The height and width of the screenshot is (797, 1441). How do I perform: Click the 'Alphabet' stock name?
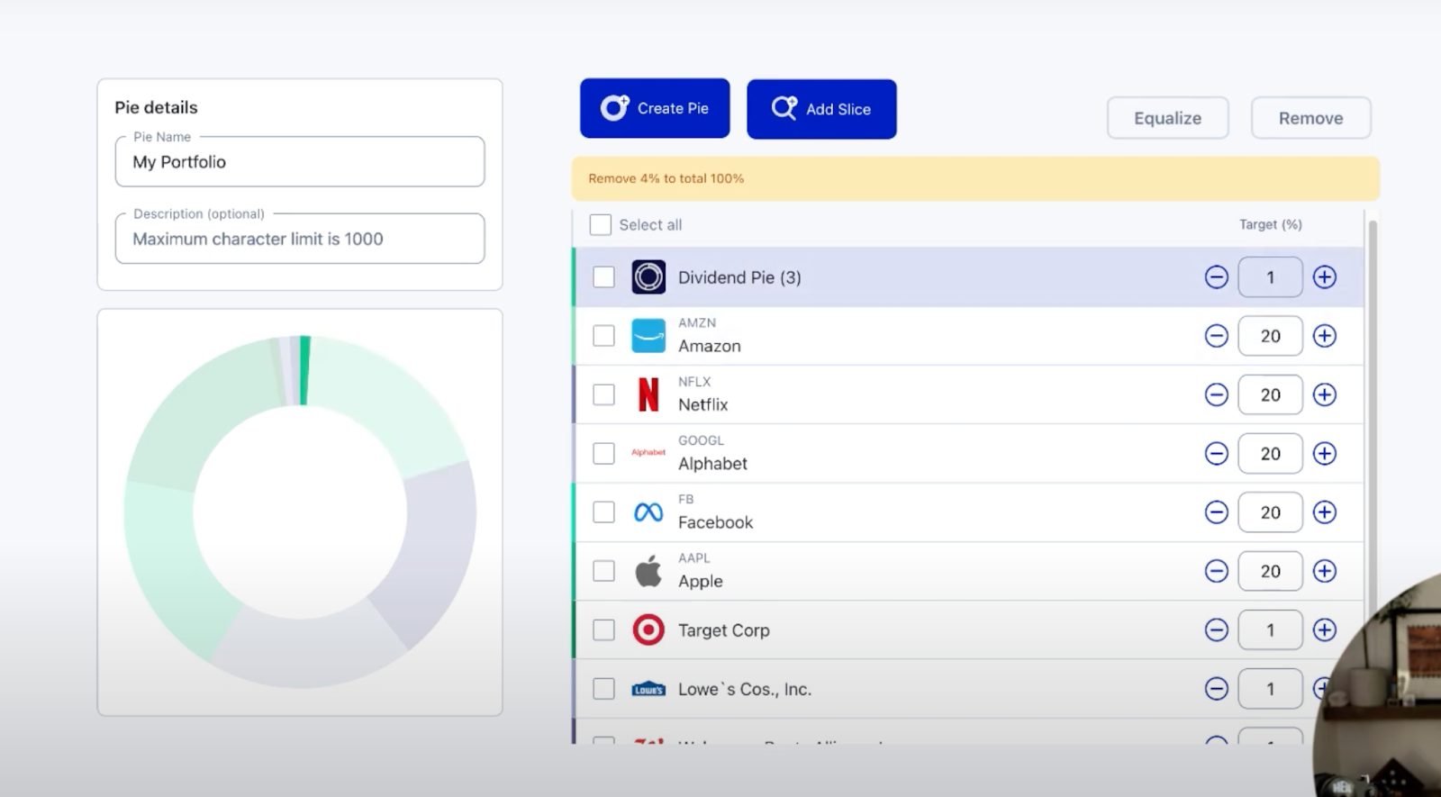713,464
